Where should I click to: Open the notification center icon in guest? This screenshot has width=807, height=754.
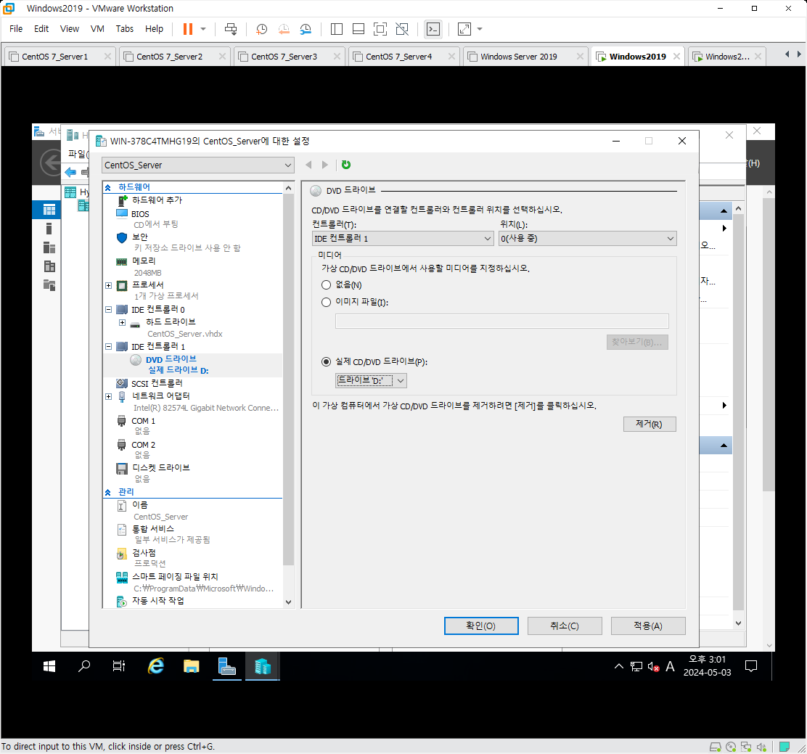point(751,666)
